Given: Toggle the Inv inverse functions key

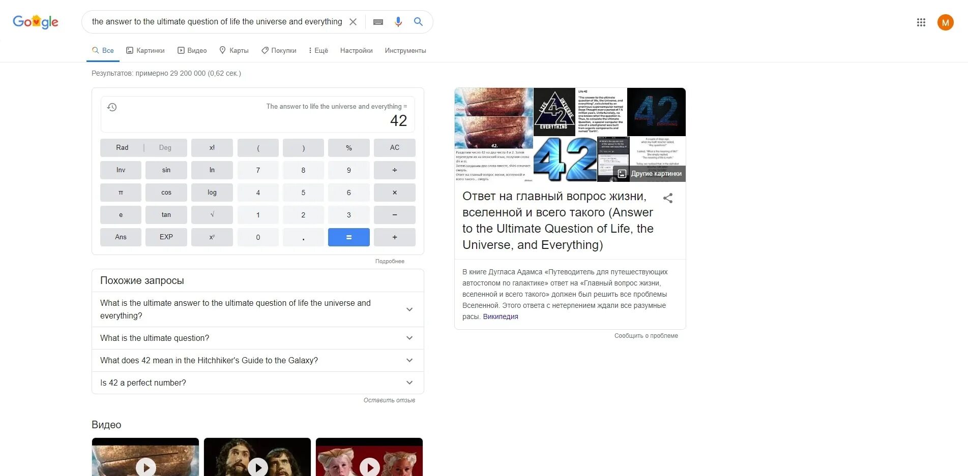Looking at the screenshot, I should tap(121, 170).
